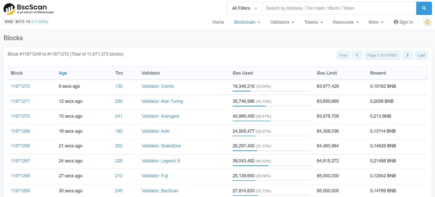Click the BNB price $470.19 badge
435x197 pixels.
[x=26, y=22]
